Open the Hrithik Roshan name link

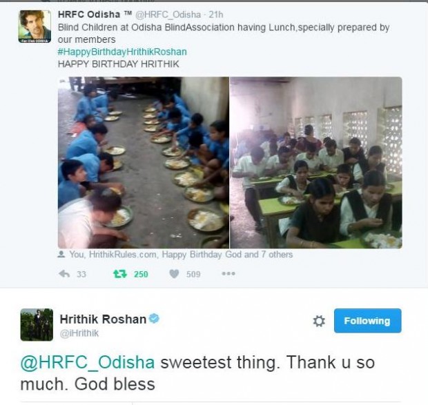(103, 319)
